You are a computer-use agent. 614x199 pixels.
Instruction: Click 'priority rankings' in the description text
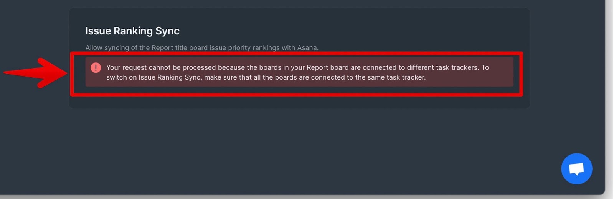(x=254, y=48)
